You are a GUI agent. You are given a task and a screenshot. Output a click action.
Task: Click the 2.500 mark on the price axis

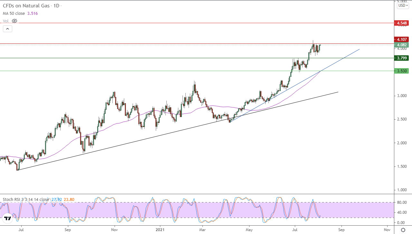pos(402,119)
